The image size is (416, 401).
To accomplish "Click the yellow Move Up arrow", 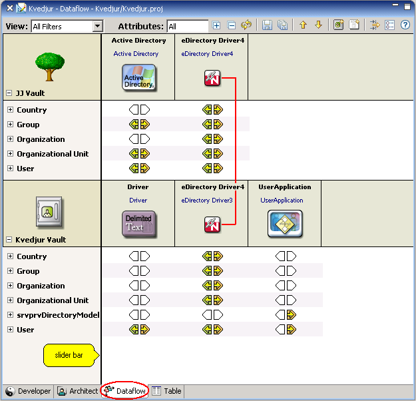I will (x=303, y=25).
